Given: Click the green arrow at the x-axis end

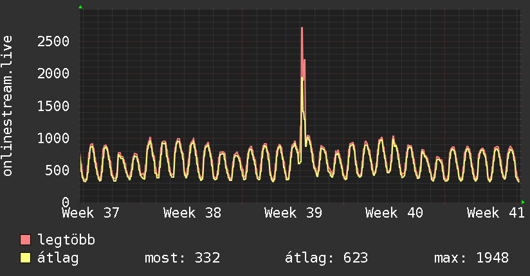Looking at the screenshot, I should pyautogui.click(x=523, y=202).
